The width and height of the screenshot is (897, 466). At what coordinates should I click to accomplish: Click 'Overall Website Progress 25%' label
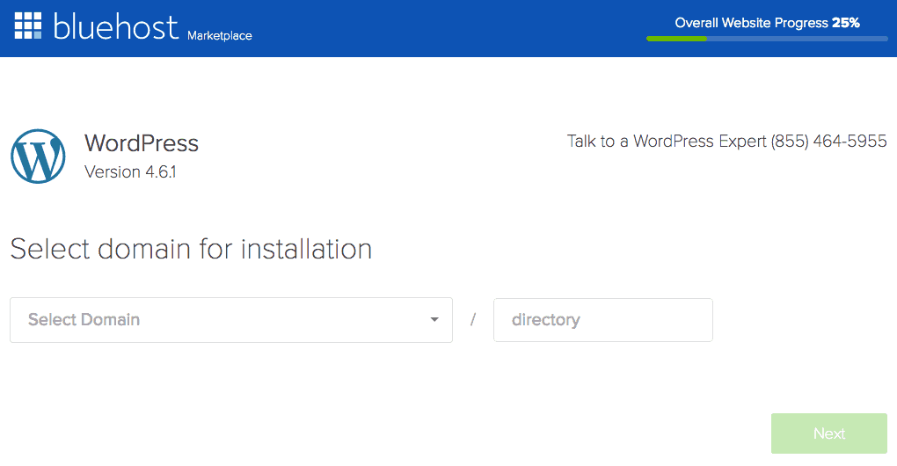767,23
